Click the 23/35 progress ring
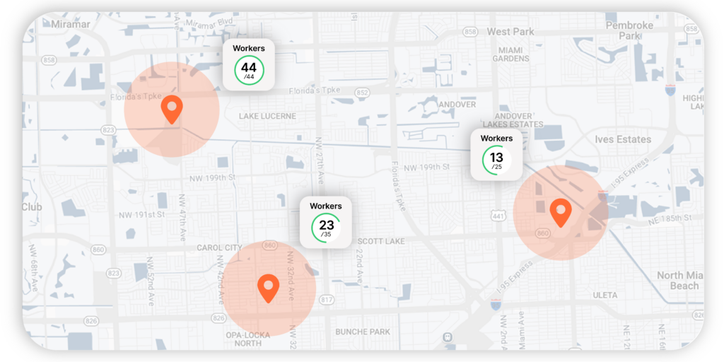Image resolution: width=724 pixels, height=362 pixels. (326, 228)
